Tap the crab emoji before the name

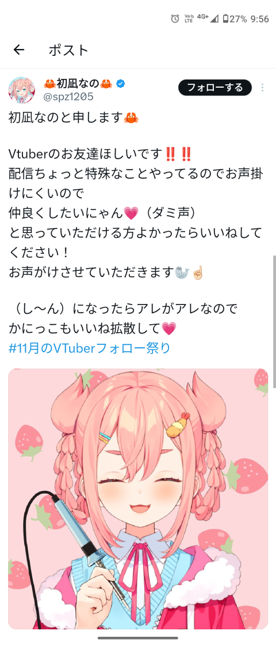[49, 84]
